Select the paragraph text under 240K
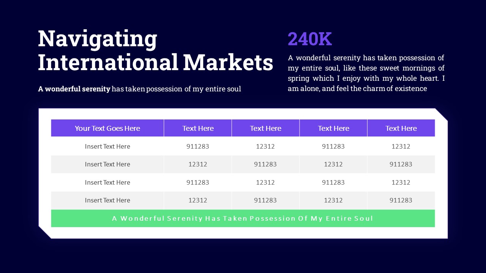Image resolution: width=486 pixels, height=273 pixels. click(x=366, y=73)
